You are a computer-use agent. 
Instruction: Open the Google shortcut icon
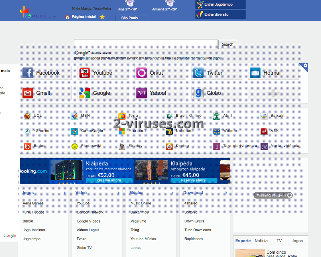(x=85, y=93)
